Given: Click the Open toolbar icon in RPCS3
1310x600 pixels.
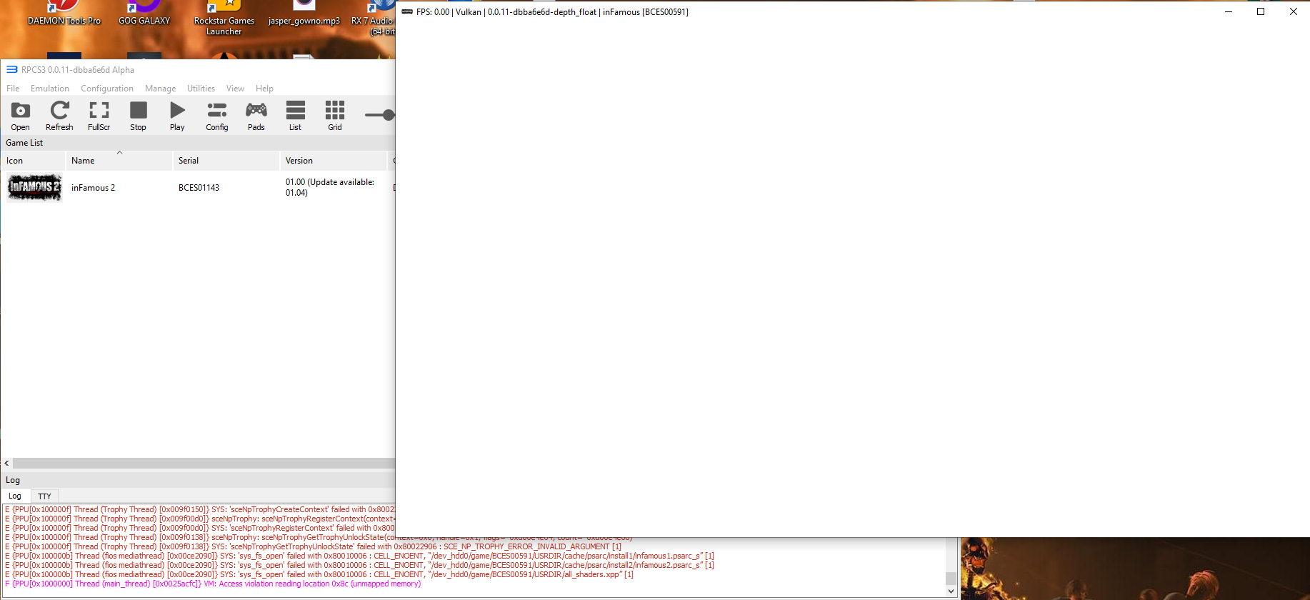Looking at the screenshot, I should click(x=20, y=116).
